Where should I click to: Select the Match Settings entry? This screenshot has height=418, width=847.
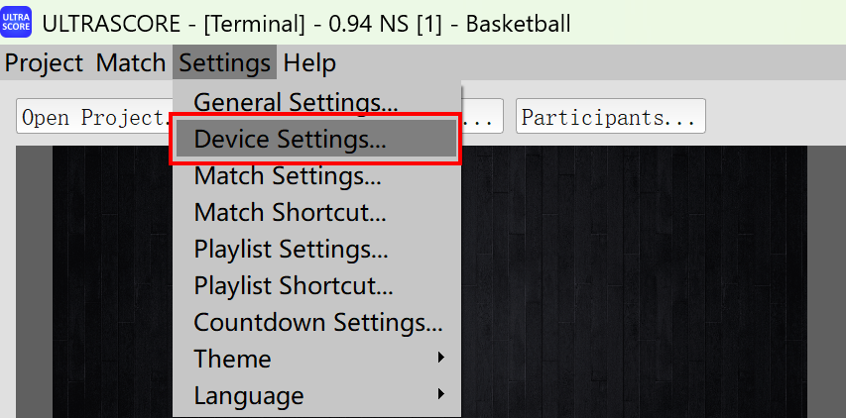click(x=288, y=176)
